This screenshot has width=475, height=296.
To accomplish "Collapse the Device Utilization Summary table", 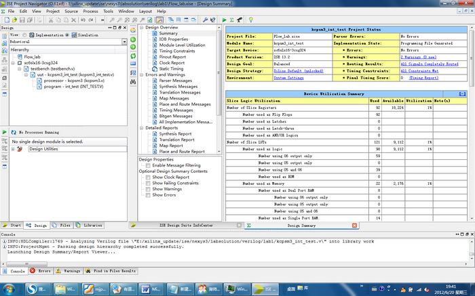I will tap(462, 94).
